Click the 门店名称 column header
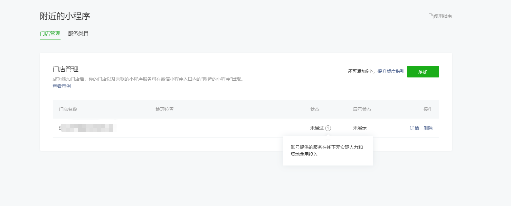The height and width of the screenshot is (206, 511). point(68,109)
